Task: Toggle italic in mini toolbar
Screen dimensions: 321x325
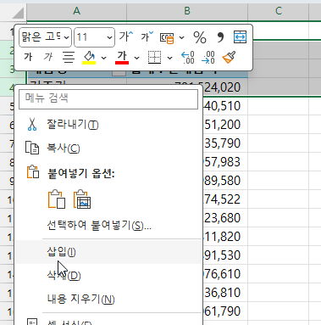Action: click(x=48, y=58)
